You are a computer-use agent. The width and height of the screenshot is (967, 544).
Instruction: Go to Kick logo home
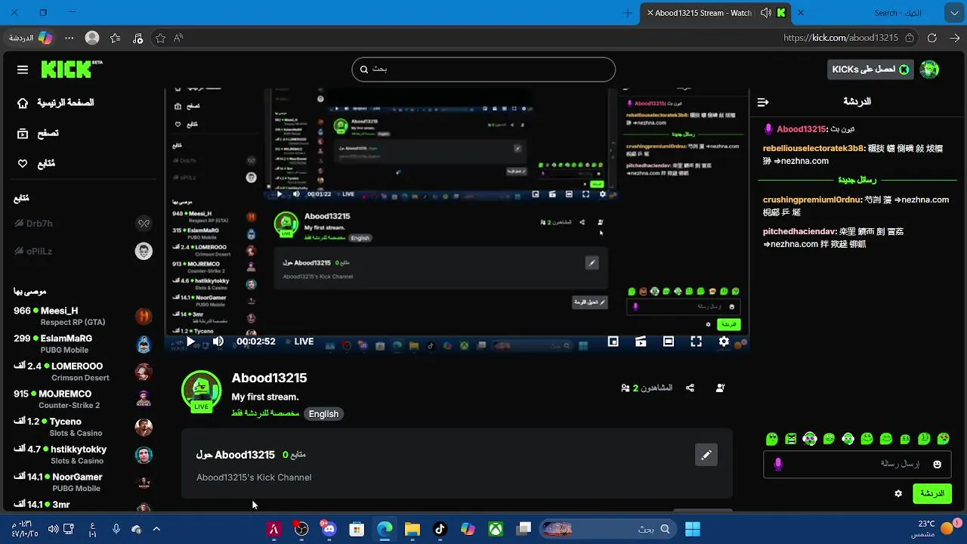coord(72,70)
